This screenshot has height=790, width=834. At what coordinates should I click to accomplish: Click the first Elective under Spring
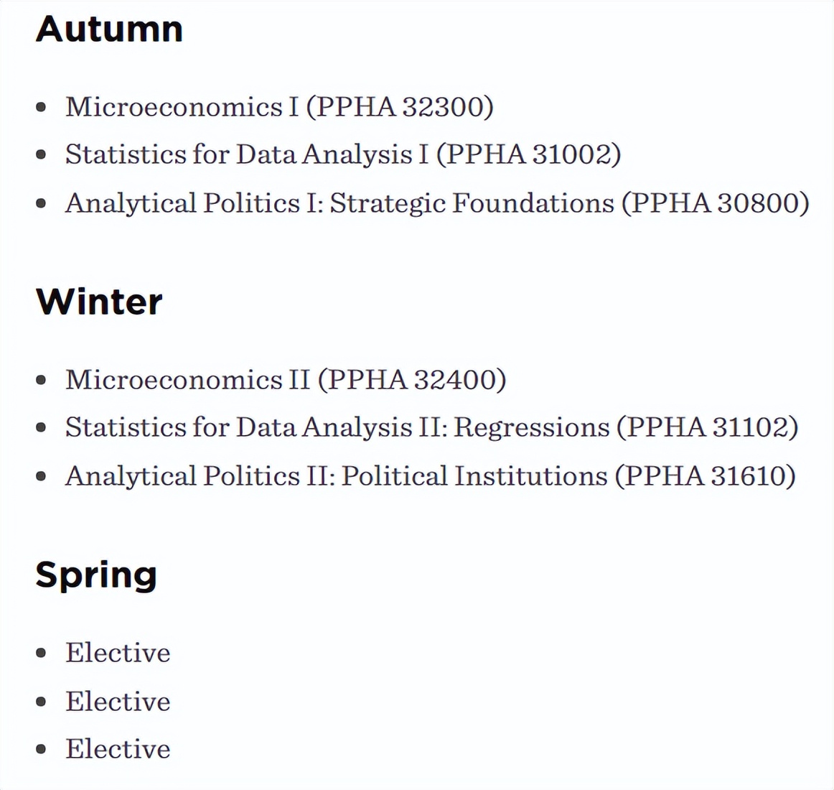click(118, 653)
